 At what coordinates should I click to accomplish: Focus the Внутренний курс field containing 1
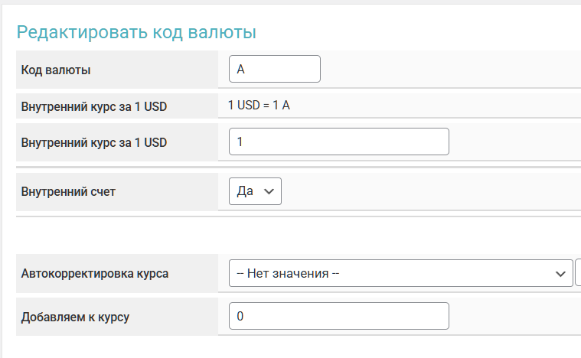point(338,142)
